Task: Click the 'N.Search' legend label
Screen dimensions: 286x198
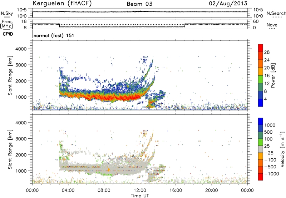Action: (x=276, y=13)
